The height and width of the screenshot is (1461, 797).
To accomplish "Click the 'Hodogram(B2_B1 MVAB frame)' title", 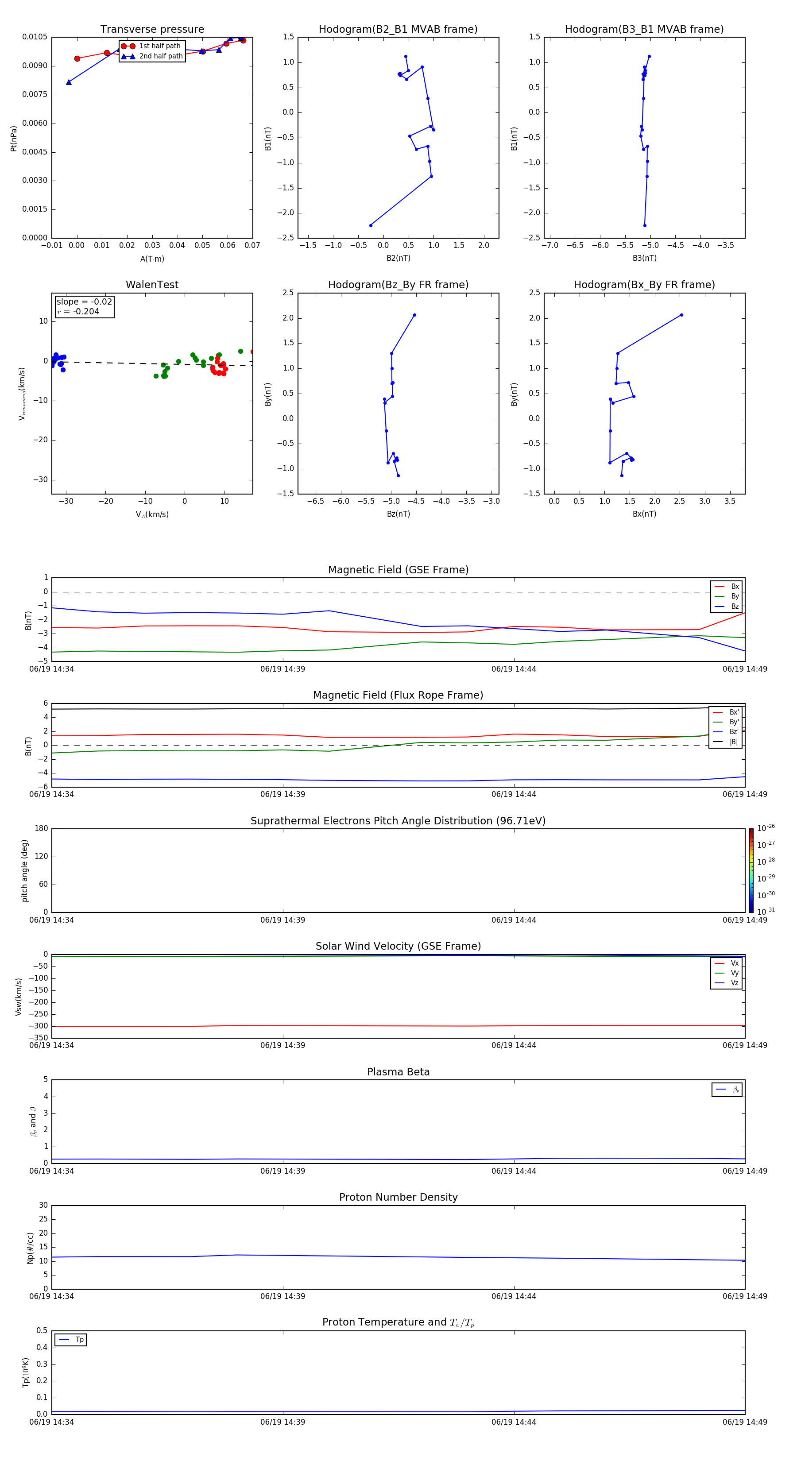I will (398, 29).
